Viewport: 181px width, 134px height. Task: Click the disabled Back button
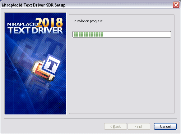pos(115,127)
